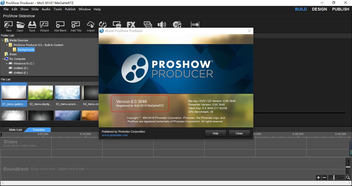Launch the Wizard tool
This screenshot has width=352, height=186.
[44, 26]
